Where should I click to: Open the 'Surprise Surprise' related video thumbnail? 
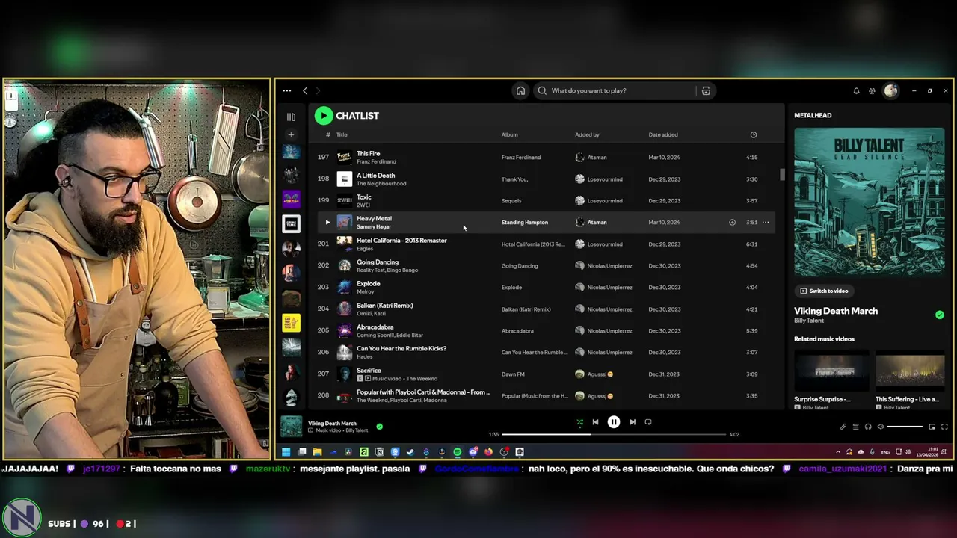tap(831, 371)
